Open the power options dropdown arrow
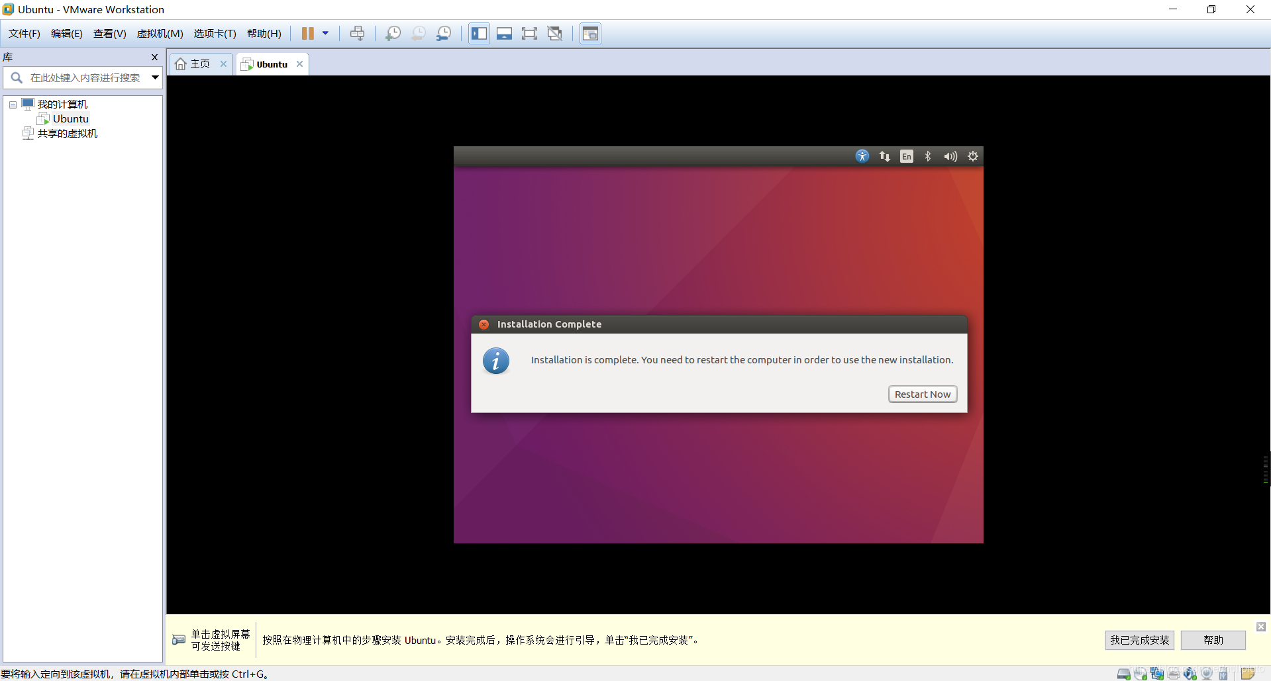Viewport: 1271px width, 681px height. pos(325,33)
